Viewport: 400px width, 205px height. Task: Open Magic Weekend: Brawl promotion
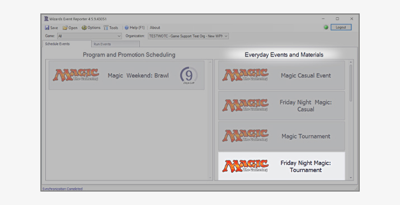pyautogui.click(x=126, y=75)
